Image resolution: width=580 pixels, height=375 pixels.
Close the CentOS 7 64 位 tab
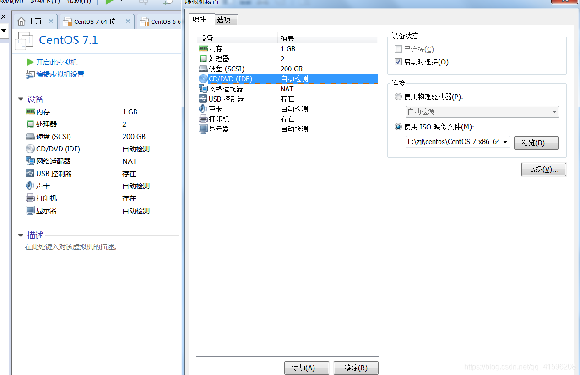pyautogui.click(x=128, y=21)
